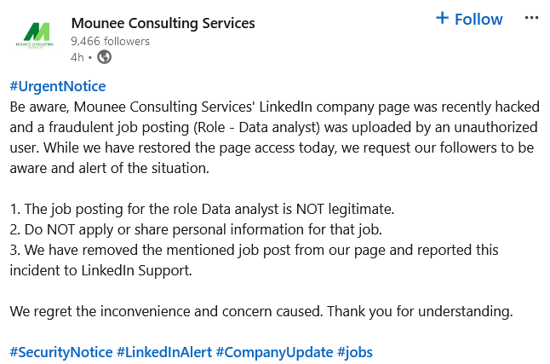Open Mounee Consulting Services company name link
The height and width of the screenshot is (364, 550).
click(163, 23)
